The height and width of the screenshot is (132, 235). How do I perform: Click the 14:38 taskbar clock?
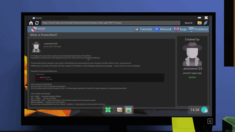pos(195,110)
